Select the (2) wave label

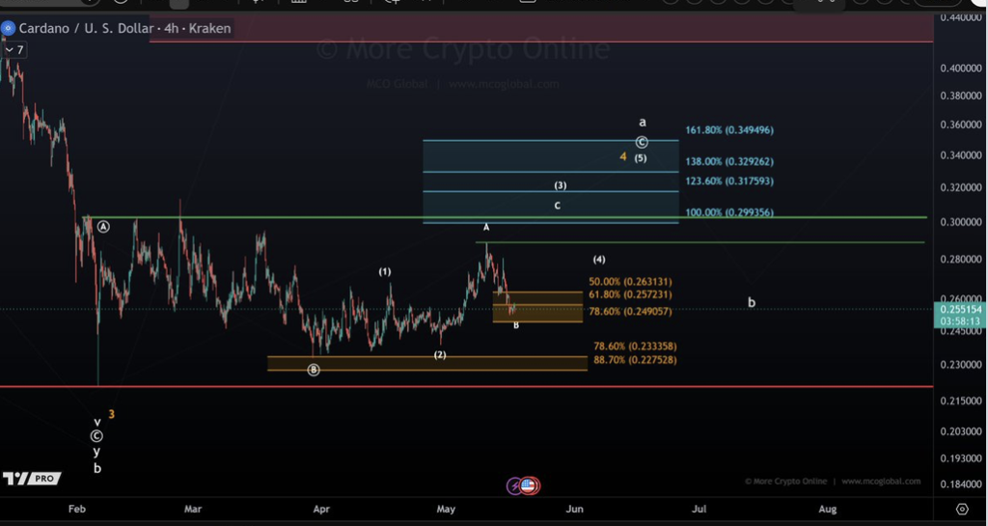[x=440, y=355]
